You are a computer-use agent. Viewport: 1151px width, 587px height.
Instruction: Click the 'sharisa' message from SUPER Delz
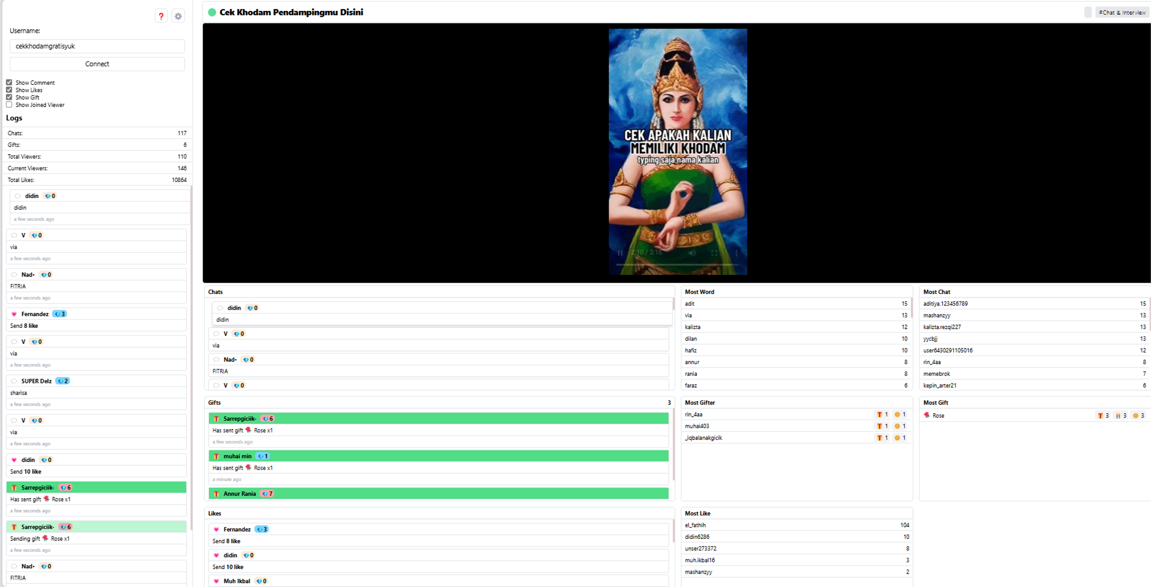[x=18, y=392]
